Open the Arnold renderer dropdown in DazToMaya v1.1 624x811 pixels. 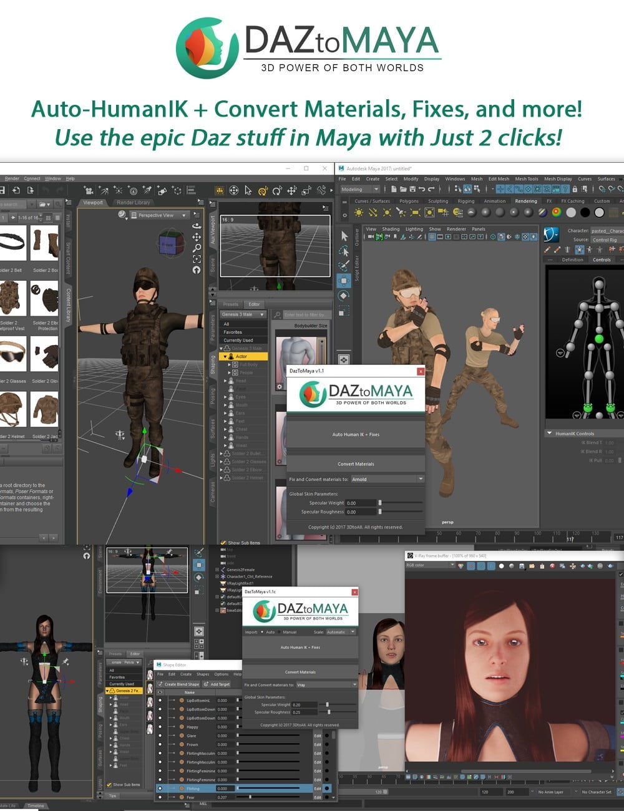click(x=387, y=479)
